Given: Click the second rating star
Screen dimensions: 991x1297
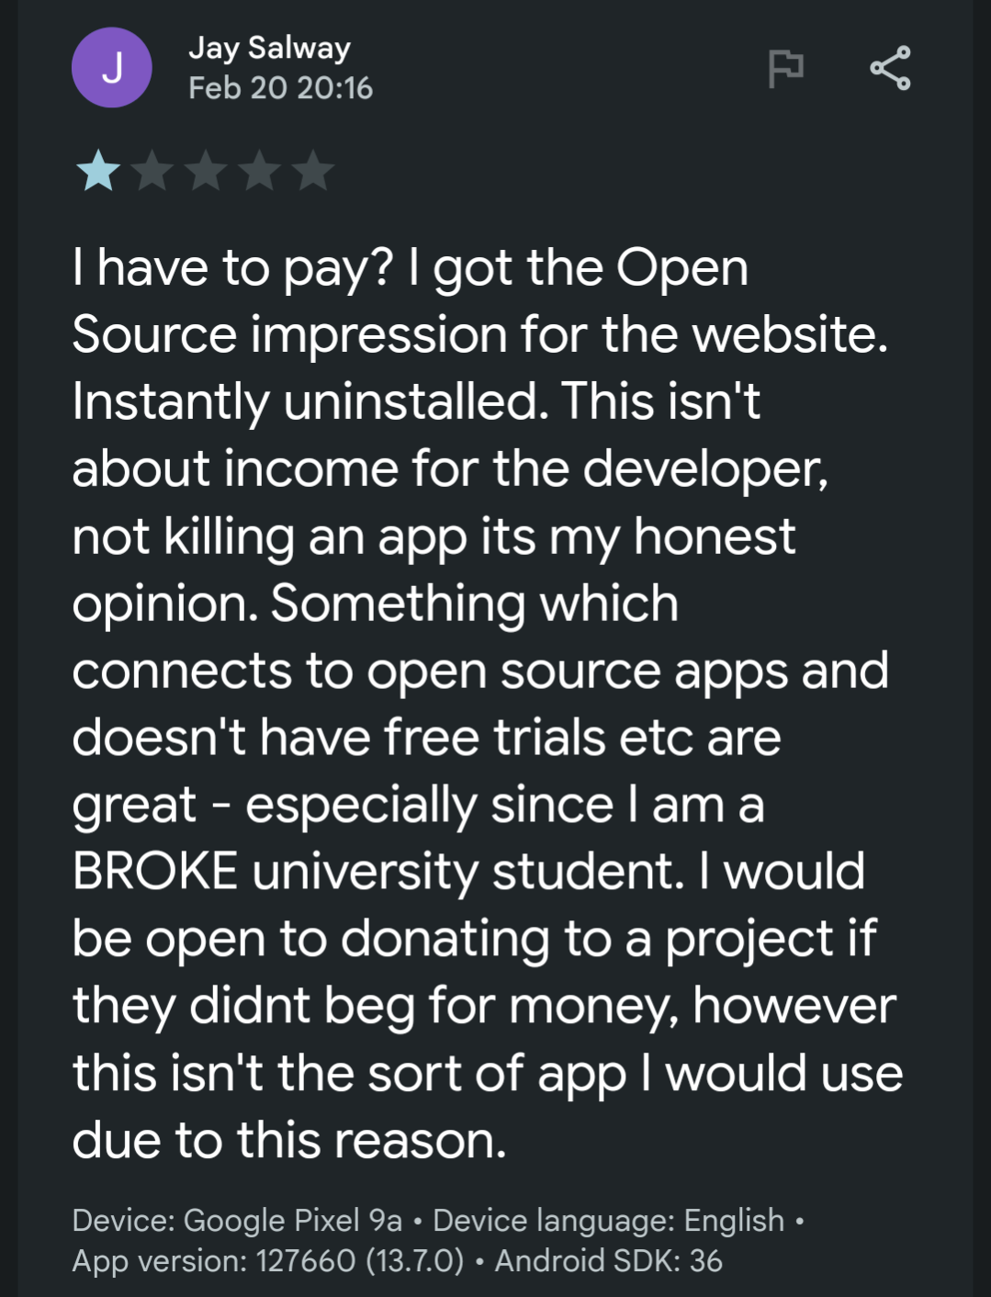Looking at the screenshot, I should pos(152,172).
